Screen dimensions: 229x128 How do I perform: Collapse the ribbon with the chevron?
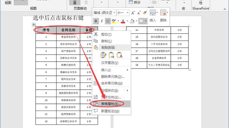click(x=225, y=9)
